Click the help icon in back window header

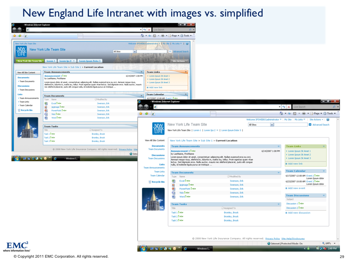(187, 44)
